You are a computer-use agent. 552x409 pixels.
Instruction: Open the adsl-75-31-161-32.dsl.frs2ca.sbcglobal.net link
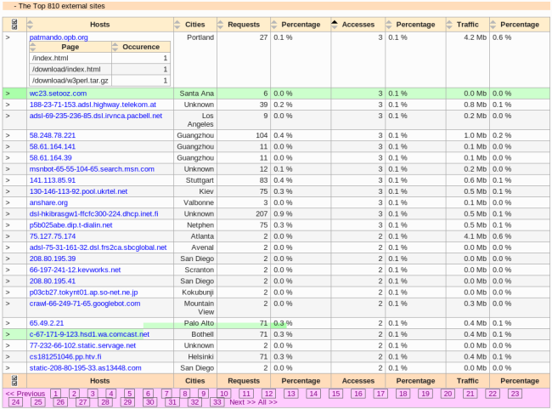(99, 247)
